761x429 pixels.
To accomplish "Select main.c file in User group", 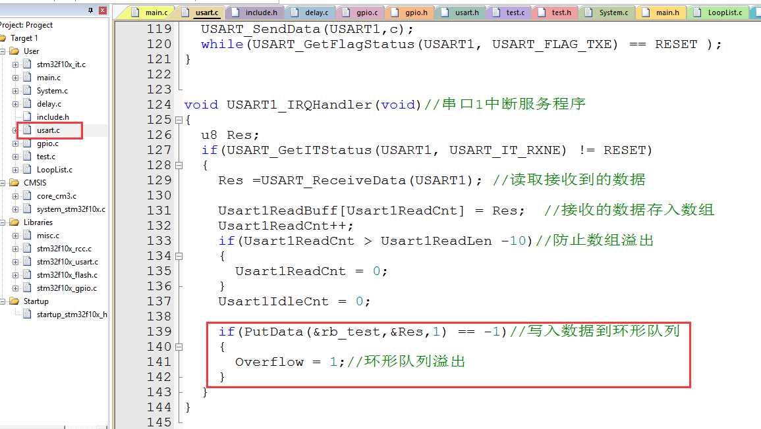I will pyautogui.click(x=49, y=78).
